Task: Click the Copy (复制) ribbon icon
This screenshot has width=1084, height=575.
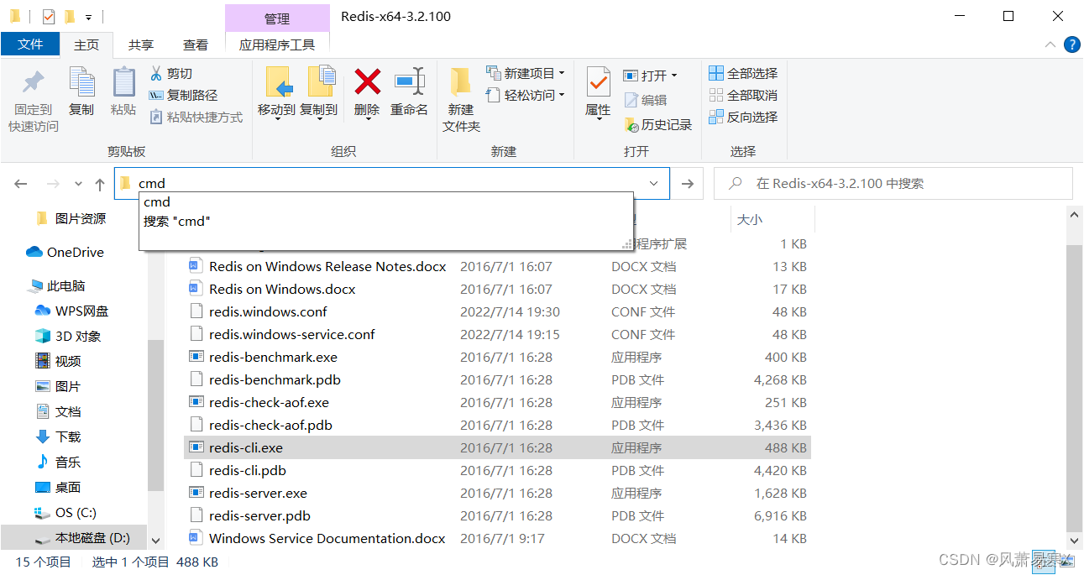Action: pos(81,82)
